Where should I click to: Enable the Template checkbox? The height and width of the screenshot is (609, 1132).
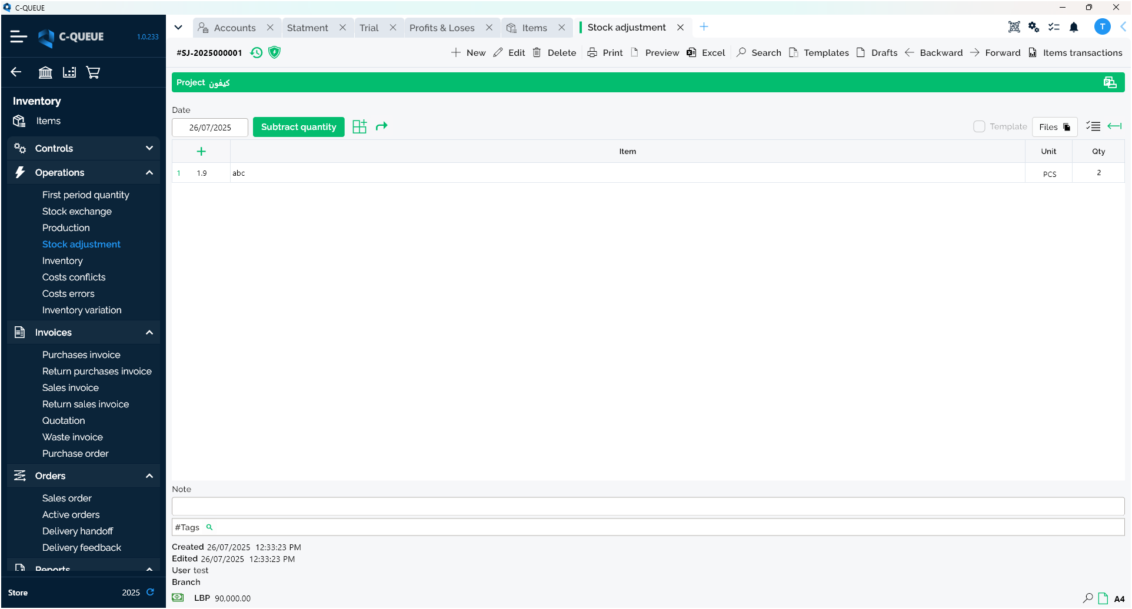[979, 126]
